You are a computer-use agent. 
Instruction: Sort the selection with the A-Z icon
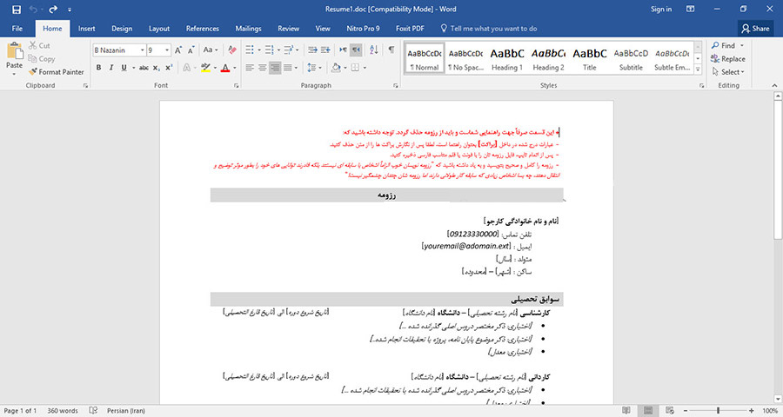tap(374, 50)
